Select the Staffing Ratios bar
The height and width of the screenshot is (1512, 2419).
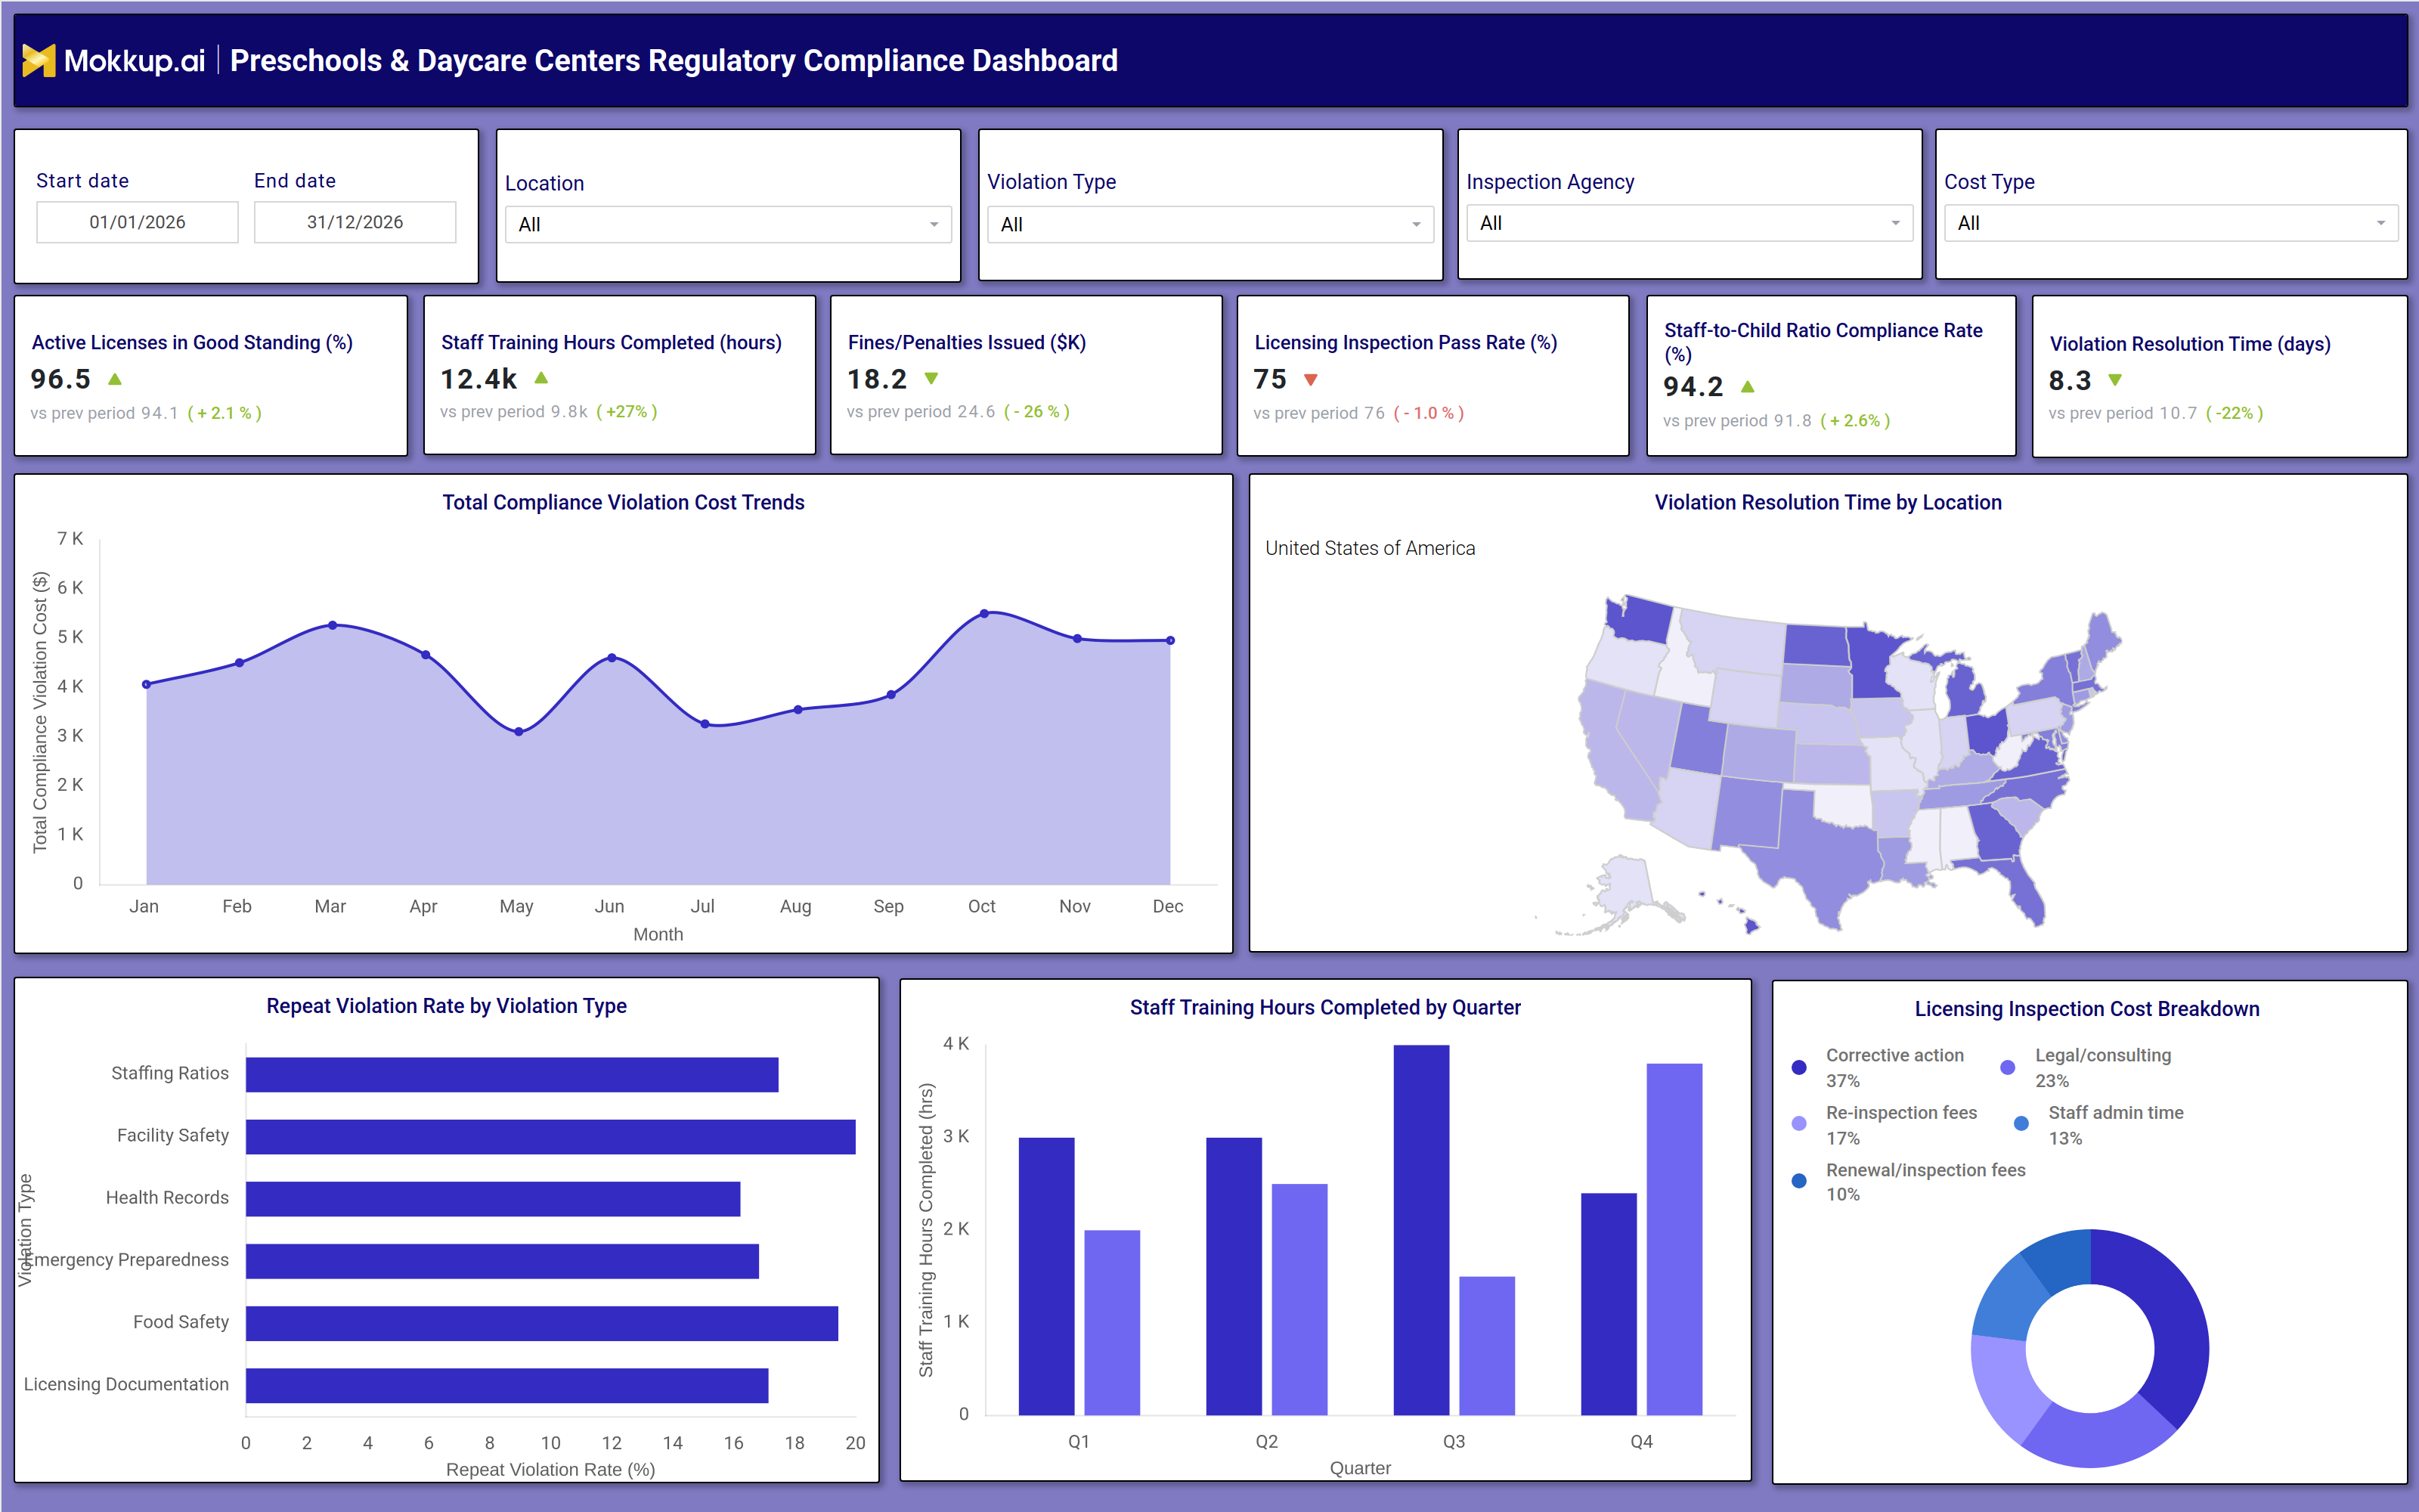click(x=512, y=1075)
